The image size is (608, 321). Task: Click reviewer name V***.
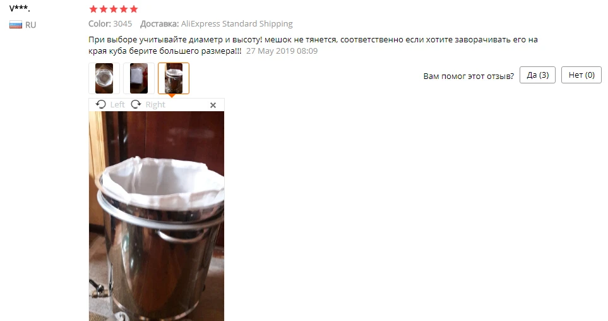tap(20, 8)
